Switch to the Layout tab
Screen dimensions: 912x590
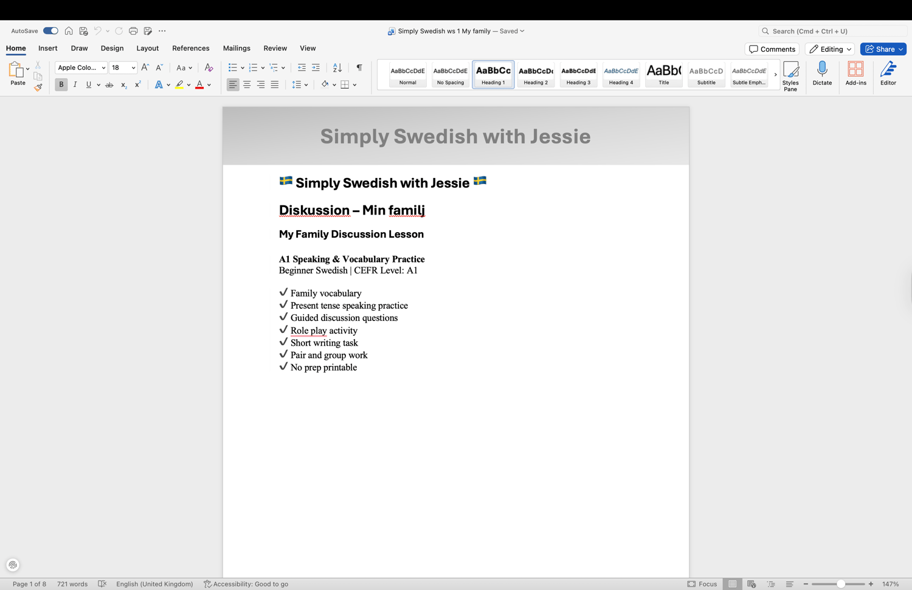click(x=147, y=48)
